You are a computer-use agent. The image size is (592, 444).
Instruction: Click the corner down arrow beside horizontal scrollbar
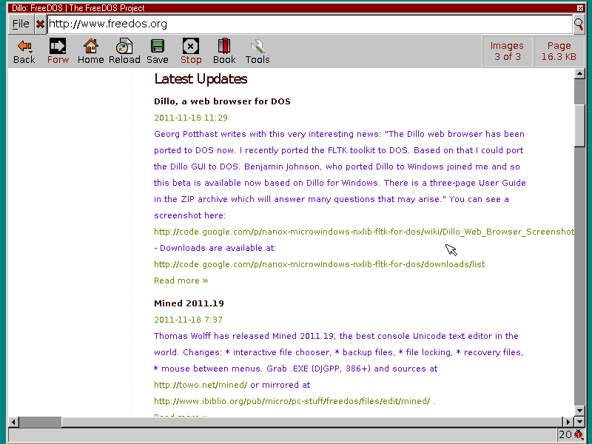[579, 422]
